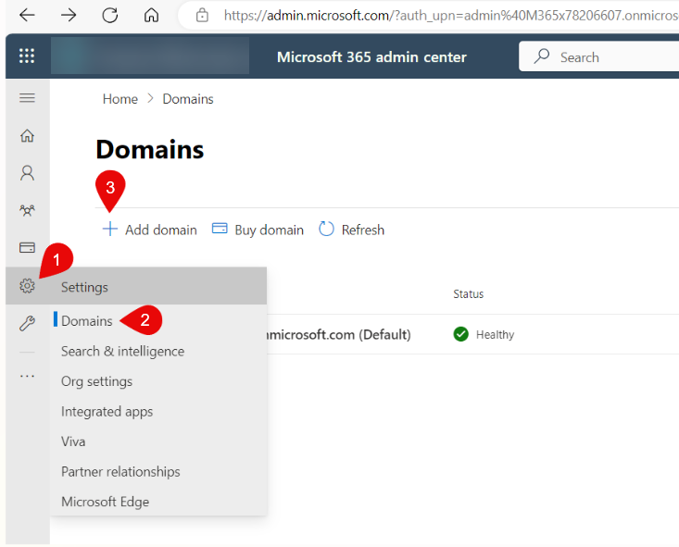679x547 pixels.
Task: Open Home from the sidebar house icon
Action: (x=27, y=136)
